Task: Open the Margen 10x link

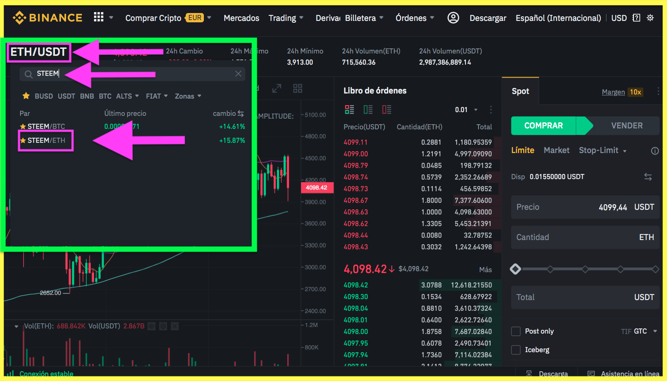Action: point(622,92)
